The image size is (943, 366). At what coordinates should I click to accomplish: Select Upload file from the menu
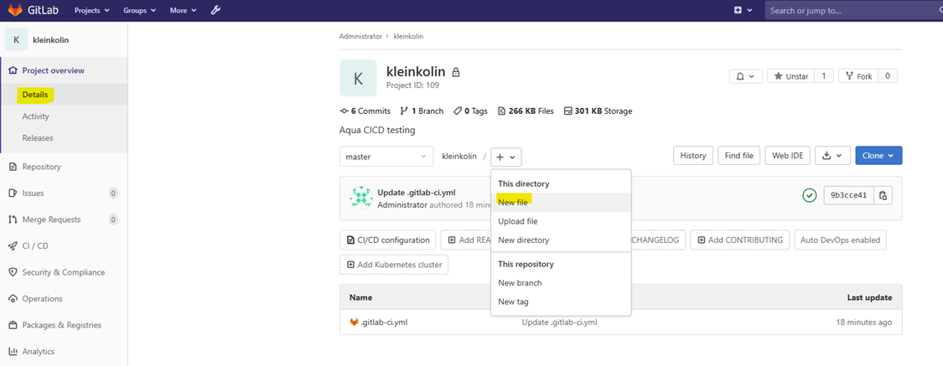click(561, 221)
